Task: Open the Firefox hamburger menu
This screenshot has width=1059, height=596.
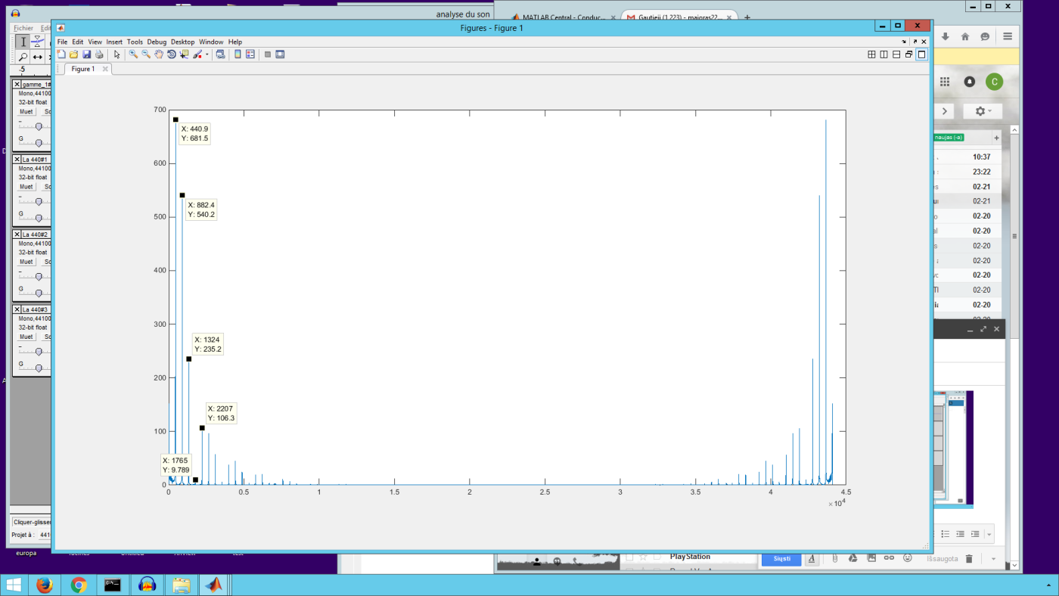Action: [x=1008, y=36]
